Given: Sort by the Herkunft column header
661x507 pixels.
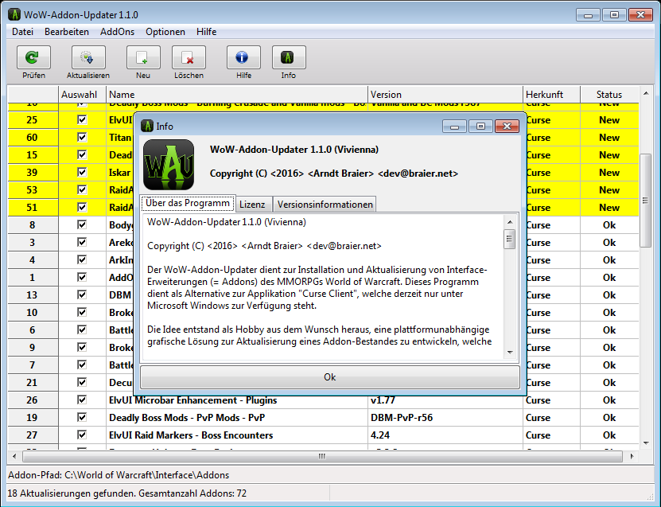Looking at the screenshot, I should click(551, 95).
